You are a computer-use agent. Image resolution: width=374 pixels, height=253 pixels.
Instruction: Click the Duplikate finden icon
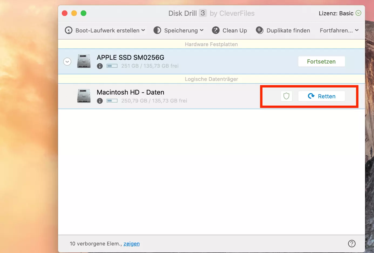260,30
